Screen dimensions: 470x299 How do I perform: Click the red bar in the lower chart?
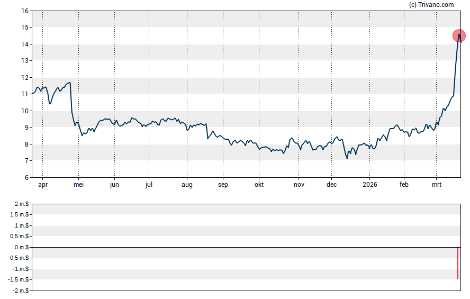point(458,262)
